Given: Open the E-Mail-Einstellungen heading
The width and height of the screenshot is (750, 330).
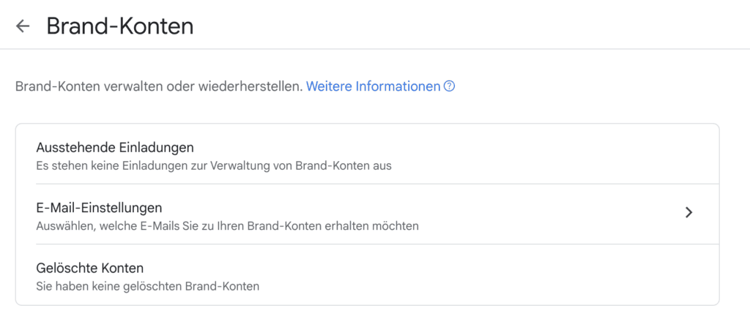Looking at the screenshot, I should pyautogui.click(x=99, y=208).
